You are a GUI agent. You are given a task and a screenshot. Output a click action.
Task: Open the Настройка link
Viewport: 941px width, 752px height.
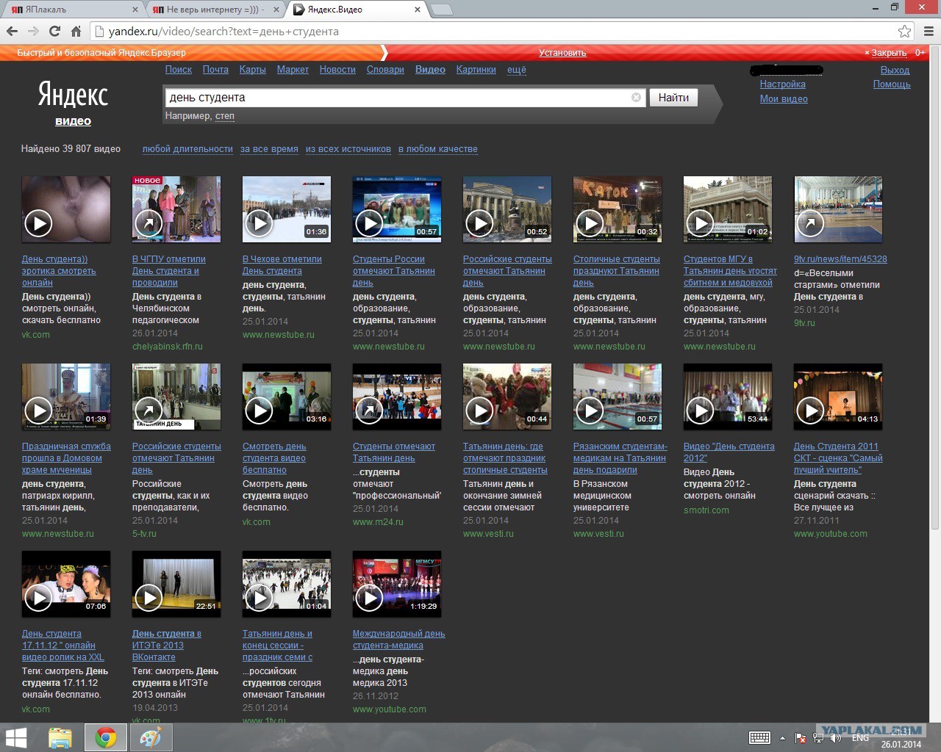pos(783,84)
